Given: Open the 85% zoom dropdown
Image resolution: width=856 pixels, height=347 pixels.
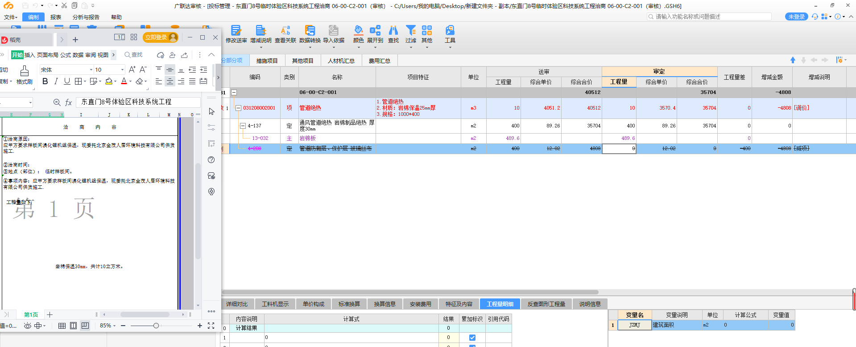Looking at the screenshot, I should pos(114,326).
